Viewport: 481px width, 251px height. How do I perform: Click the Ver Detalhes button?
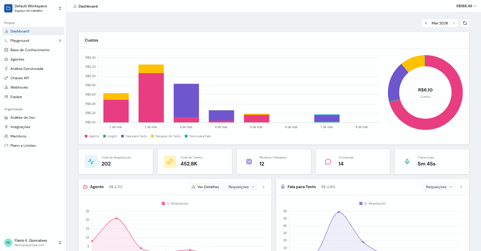205,187
